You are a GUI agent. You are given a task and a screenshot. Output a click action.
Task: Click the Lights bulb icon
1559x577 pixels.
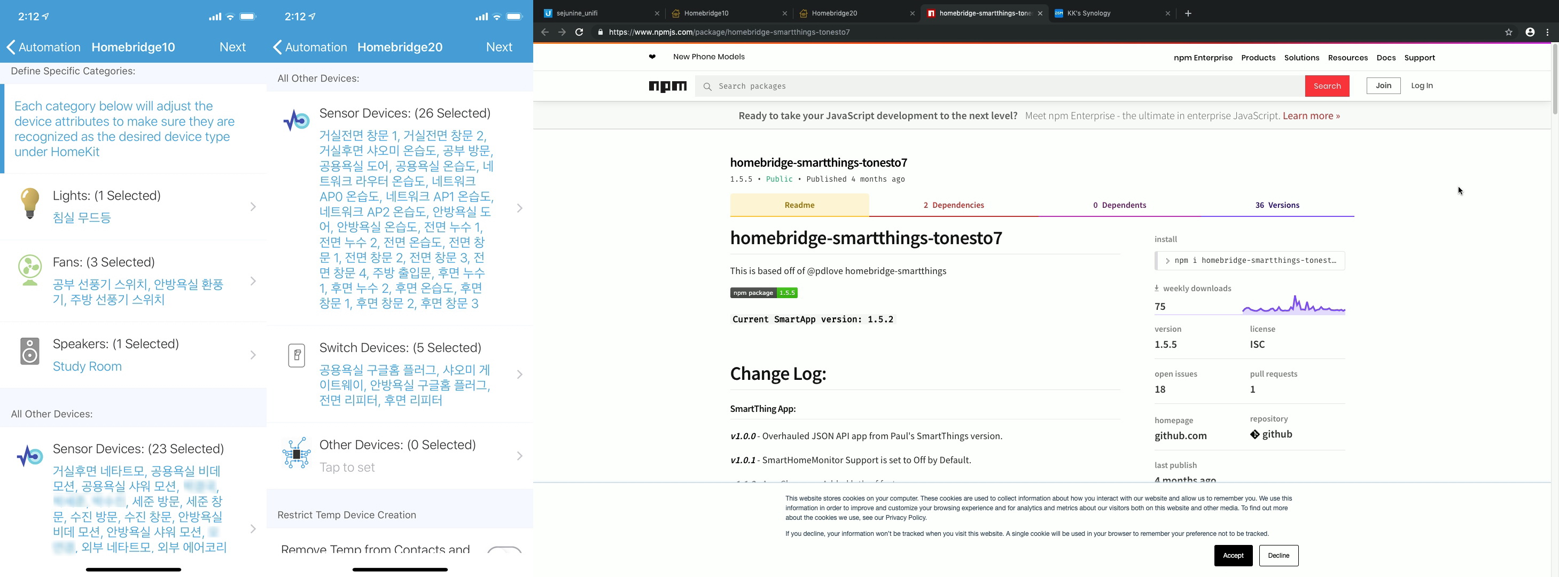[x=30, y=204]
